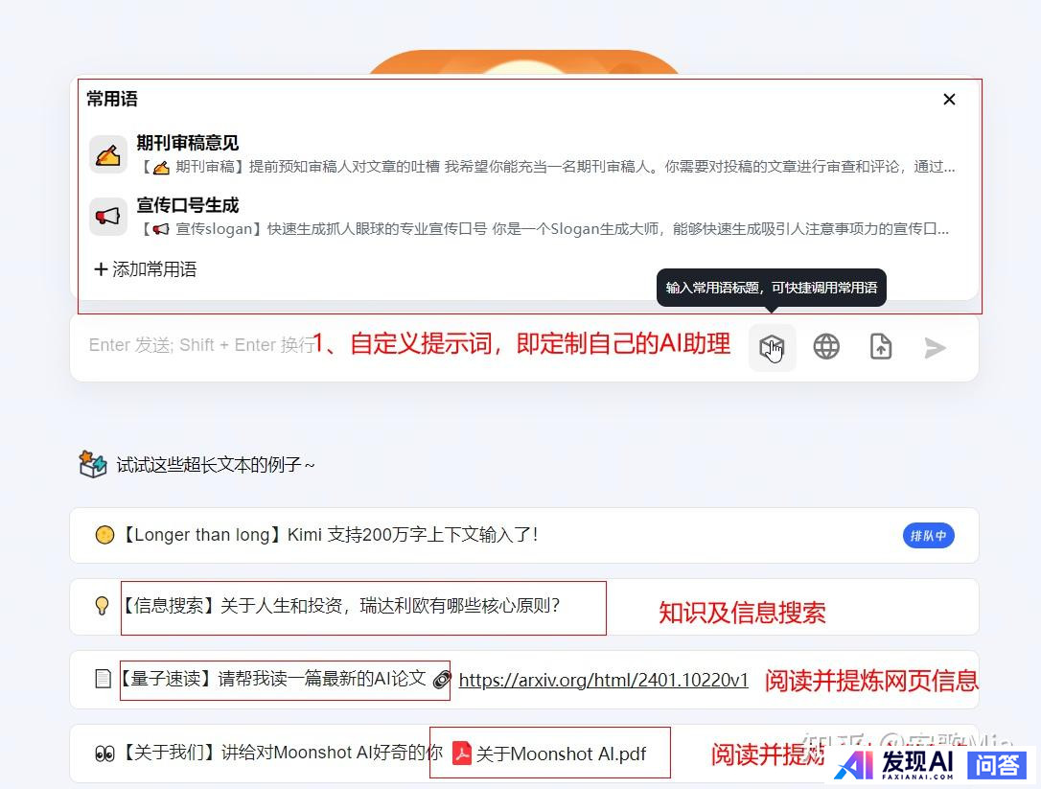Viewport: 1041px width, 789px height.
Task: Click the light bulb icon beside 信息搜索
Action: pos(102,606)
